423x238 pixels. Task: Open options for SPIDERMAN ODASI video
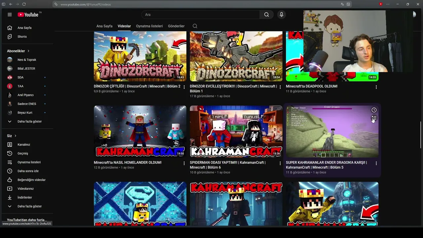(x=280, y=163)
